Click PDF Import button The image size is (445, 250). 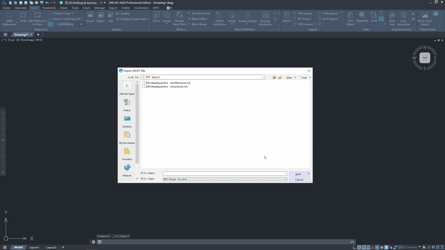coord(302,14)
